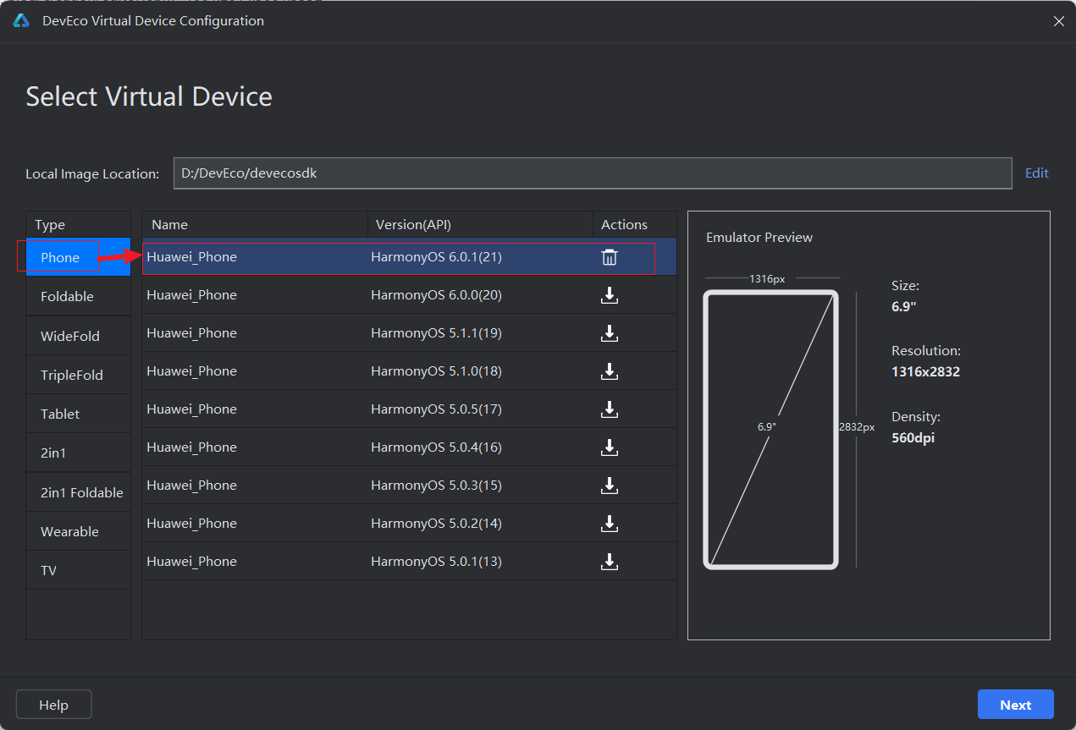Download the HarmonyOS 5.0.4(16) image
The image size is (1076, 730).
609,447
